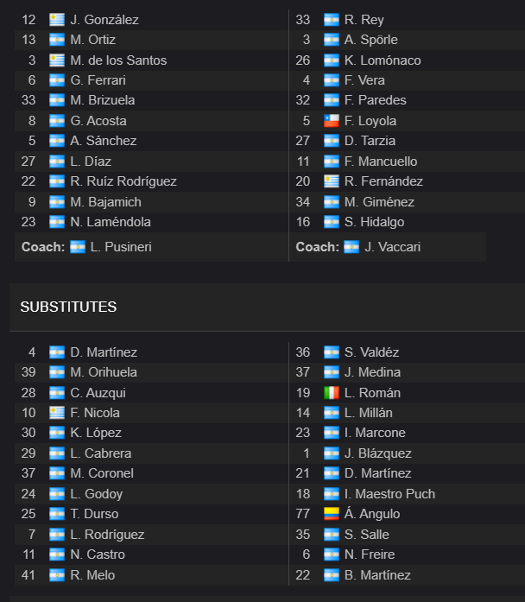Open substitute R. Melo's profile
Screen dimensions: 525x602
[92, 575]
